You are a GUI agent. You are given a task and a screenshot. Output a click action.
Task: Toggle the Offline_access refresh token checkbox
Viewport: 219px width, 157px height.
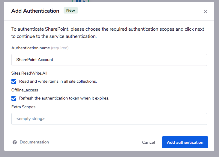click(14, 98)
